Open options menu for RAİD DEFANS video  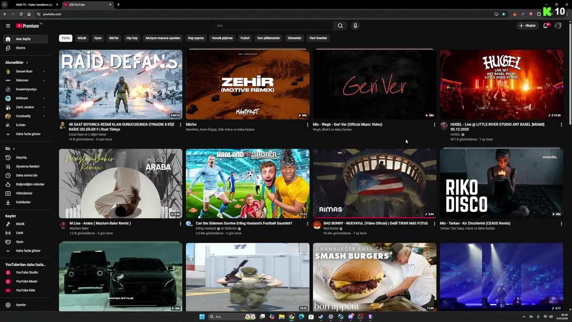[x=181, y=125]
